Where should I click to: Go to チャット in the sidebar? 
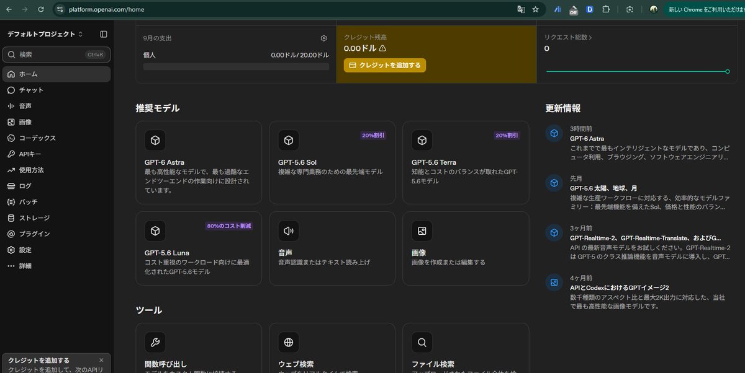(x=56, y=90)
